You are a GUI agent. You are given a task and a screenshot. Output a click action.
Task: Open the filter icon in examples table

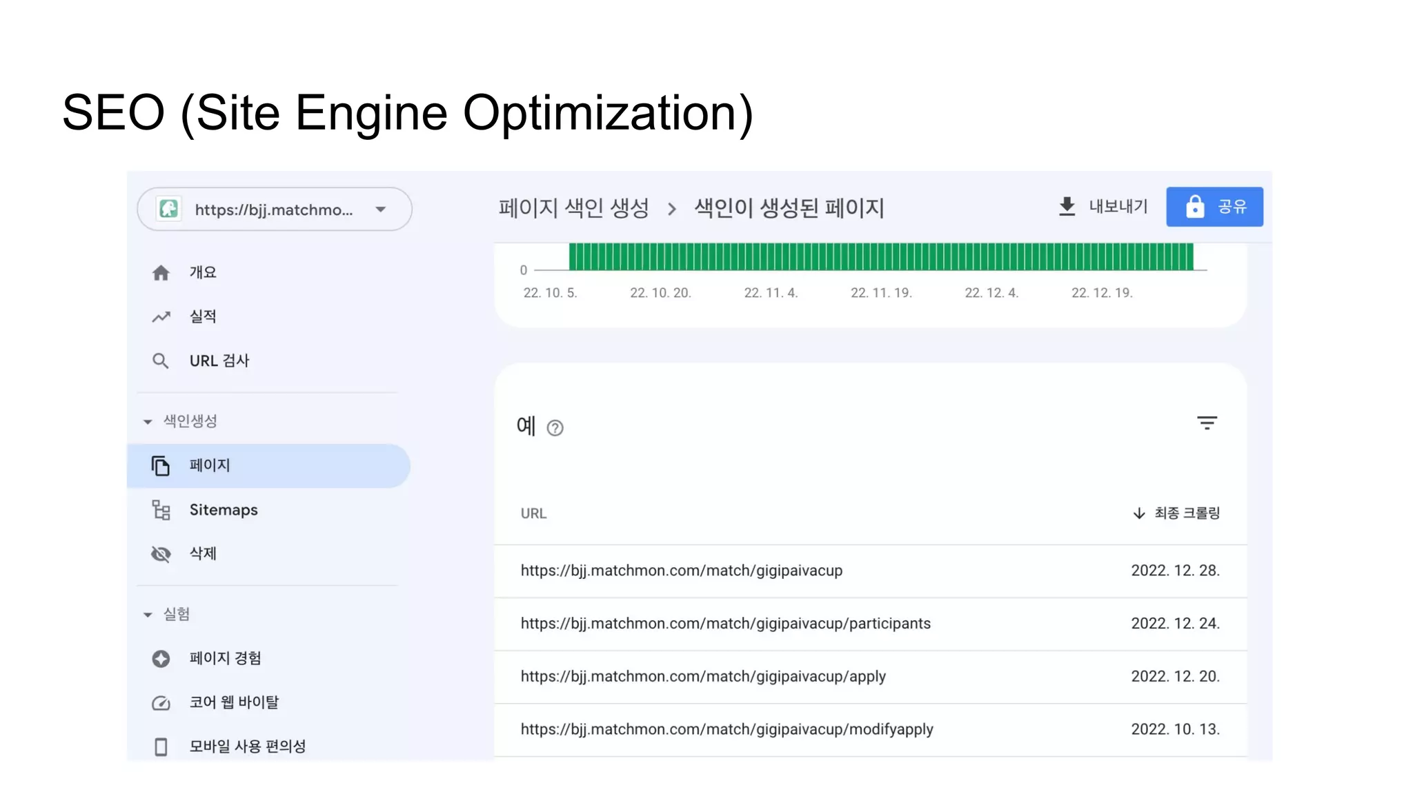(1207, 423)
